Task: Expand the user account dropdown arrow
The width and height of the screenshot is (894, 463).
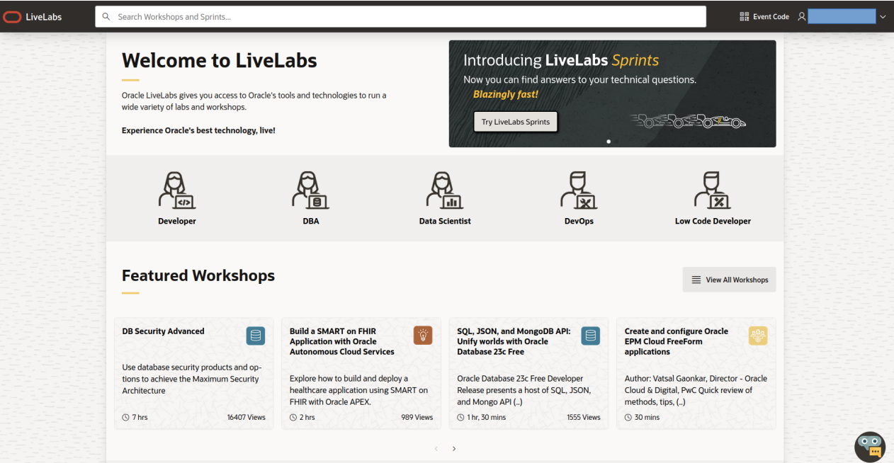Action: point(883,16)
